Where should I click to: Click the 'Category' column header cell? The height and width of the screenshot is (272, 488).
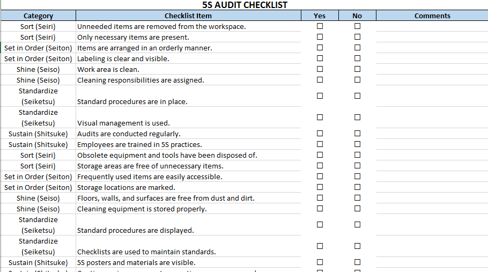tap(38, 16)
